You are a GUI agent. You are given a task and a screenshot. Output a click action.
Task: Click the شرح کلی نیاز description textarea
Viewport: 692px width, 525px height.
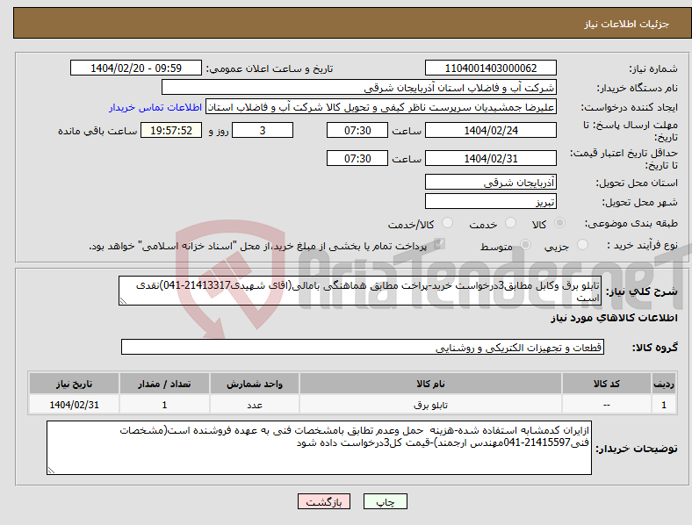[x=360, y=291]
